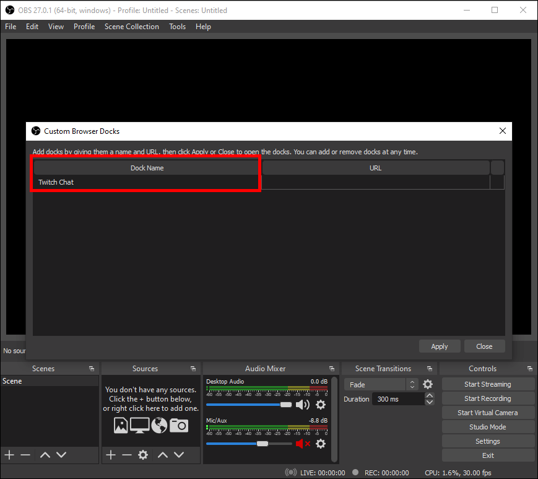Click the camera source icon
This screenshot has width=538, height=479.
click(x=179, y=425)
